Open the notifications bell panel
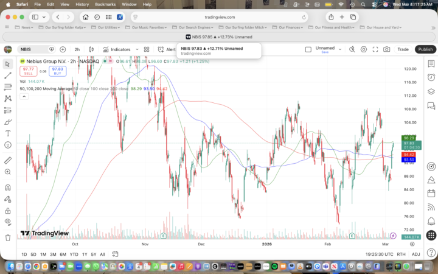Viewport: 438px width, 274px height. pyautogui.click(x=431, y=221)
